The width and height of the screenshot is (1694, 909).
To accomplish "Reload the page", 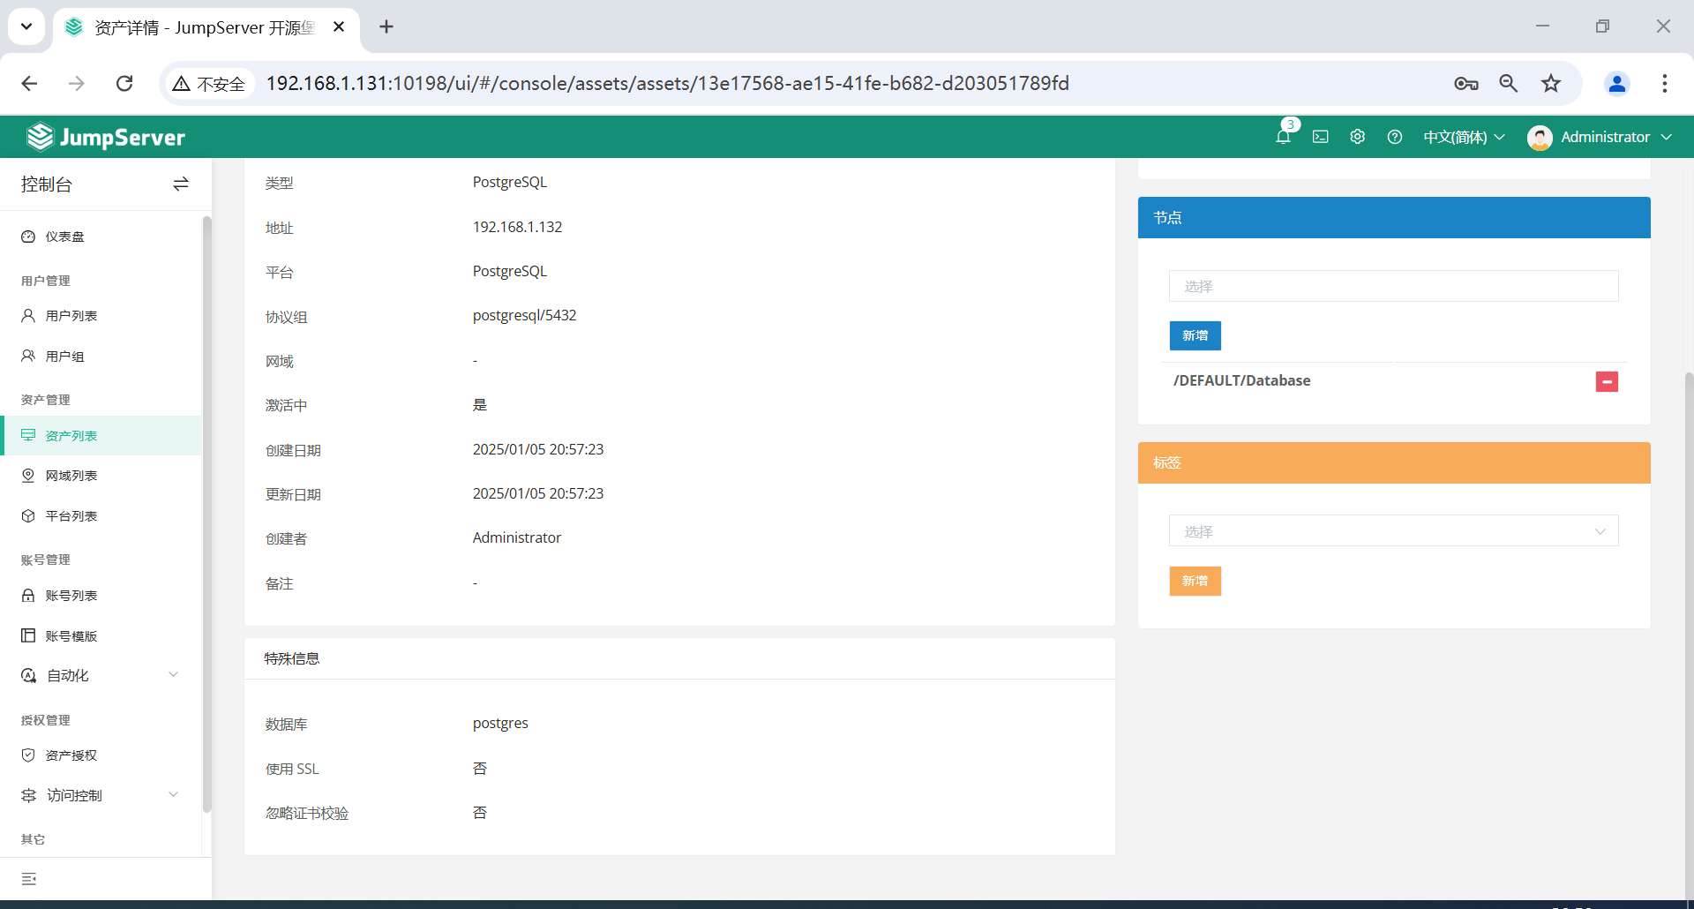I will click(x=124, y=83).
